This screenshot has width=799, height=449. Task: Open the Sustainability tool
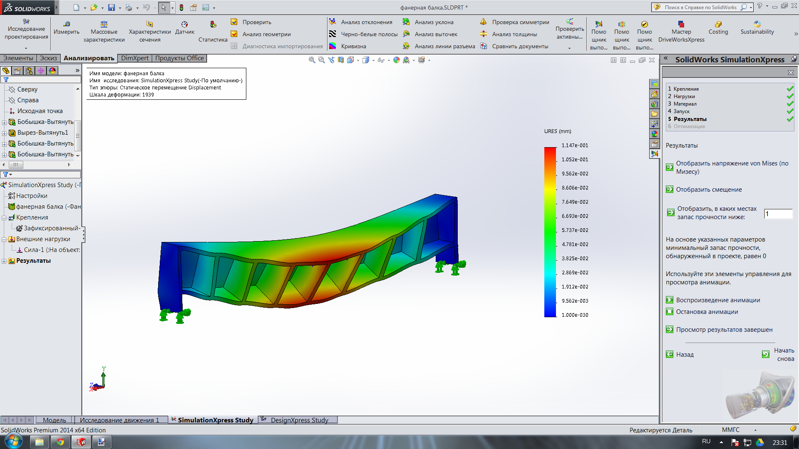pyautogui.click(x=757, y=24)
